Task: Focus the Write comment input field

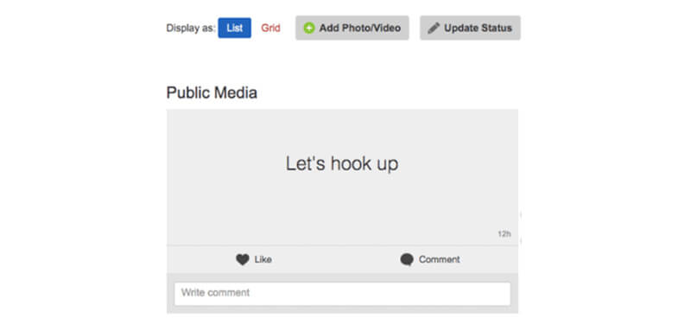Action: point(342,294)
